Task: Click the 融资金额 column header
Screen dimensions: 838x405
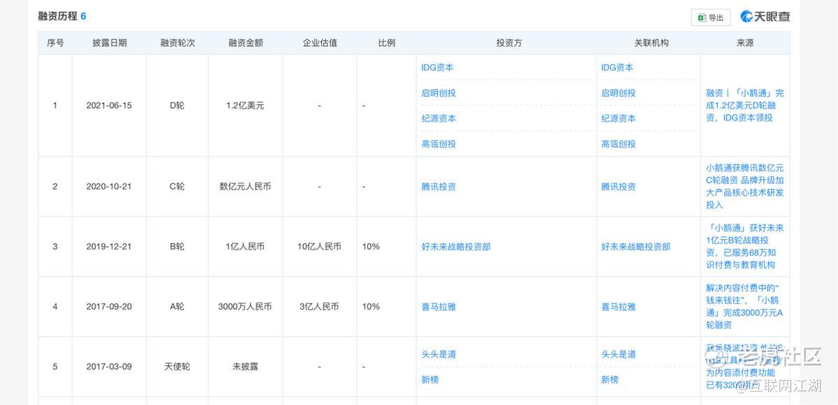Action: (246, 43)
